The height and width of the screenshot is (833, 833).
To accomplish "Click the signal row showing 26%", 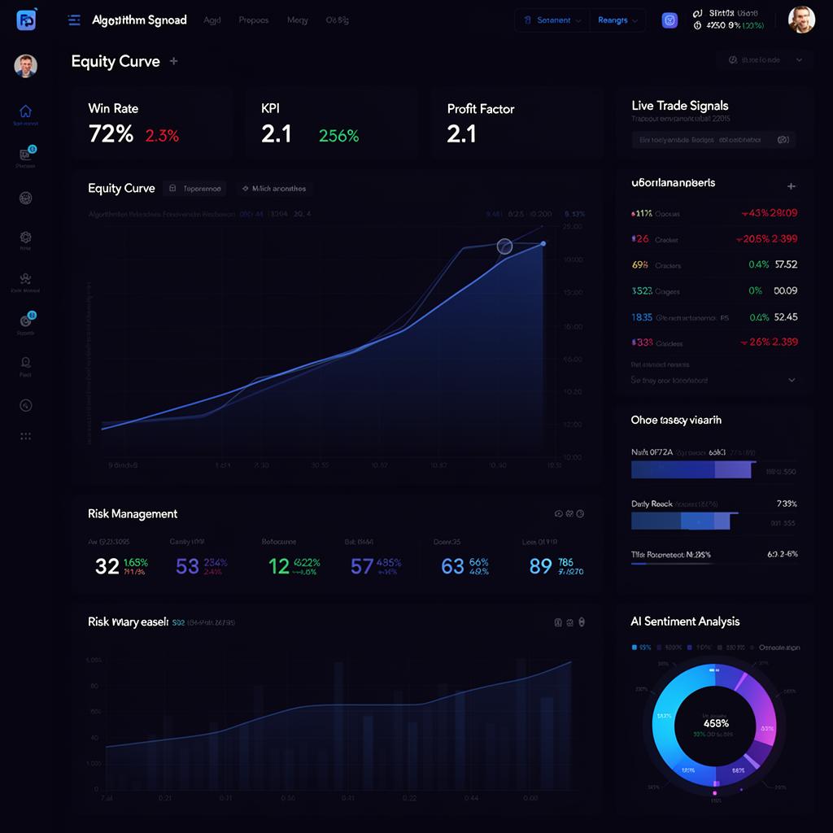I will pyautogui.click(x=714, y=342).
